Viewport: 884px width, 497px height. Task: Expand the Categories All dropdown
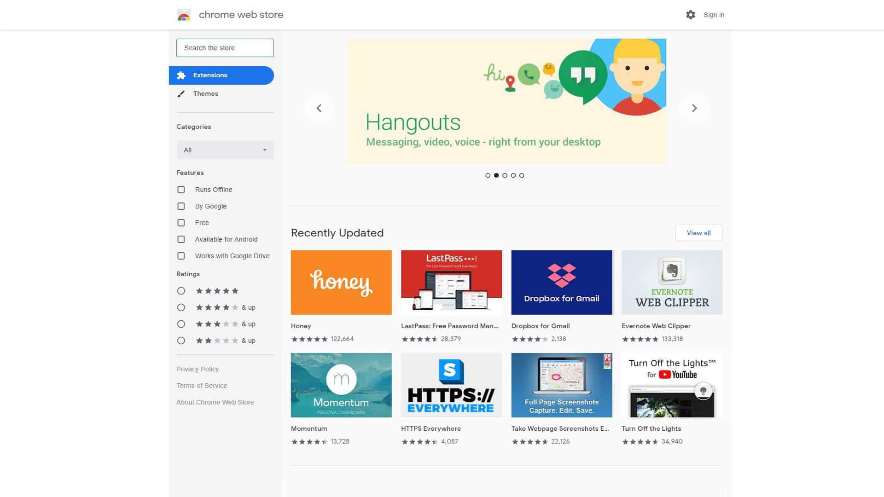[x=225, y=150]
